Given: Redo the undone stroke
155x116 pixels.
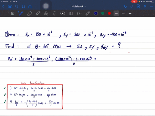Looking at the screenshot, I should pos(132,6).
